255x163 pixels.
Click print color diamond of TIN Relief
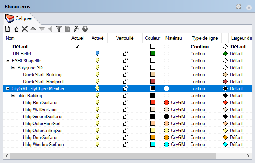click(225, 53)
